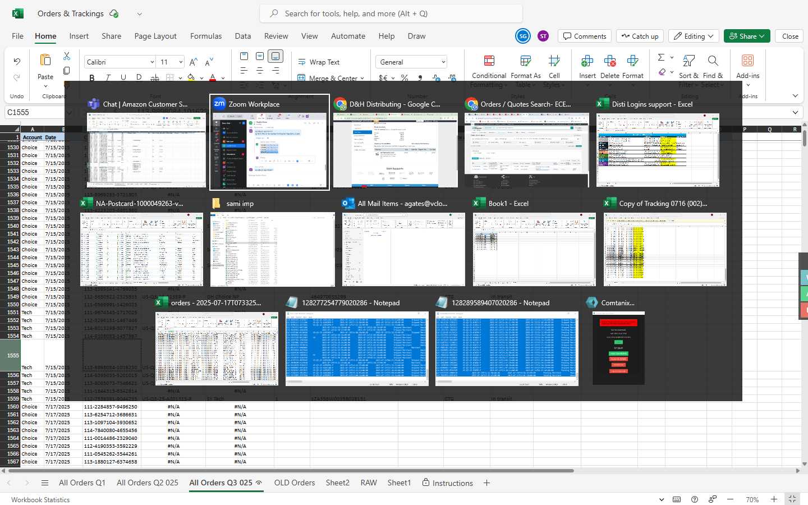The image size is (808, 505).
Task: Open the Instructions sheet tab
Action: pos(447,483)
